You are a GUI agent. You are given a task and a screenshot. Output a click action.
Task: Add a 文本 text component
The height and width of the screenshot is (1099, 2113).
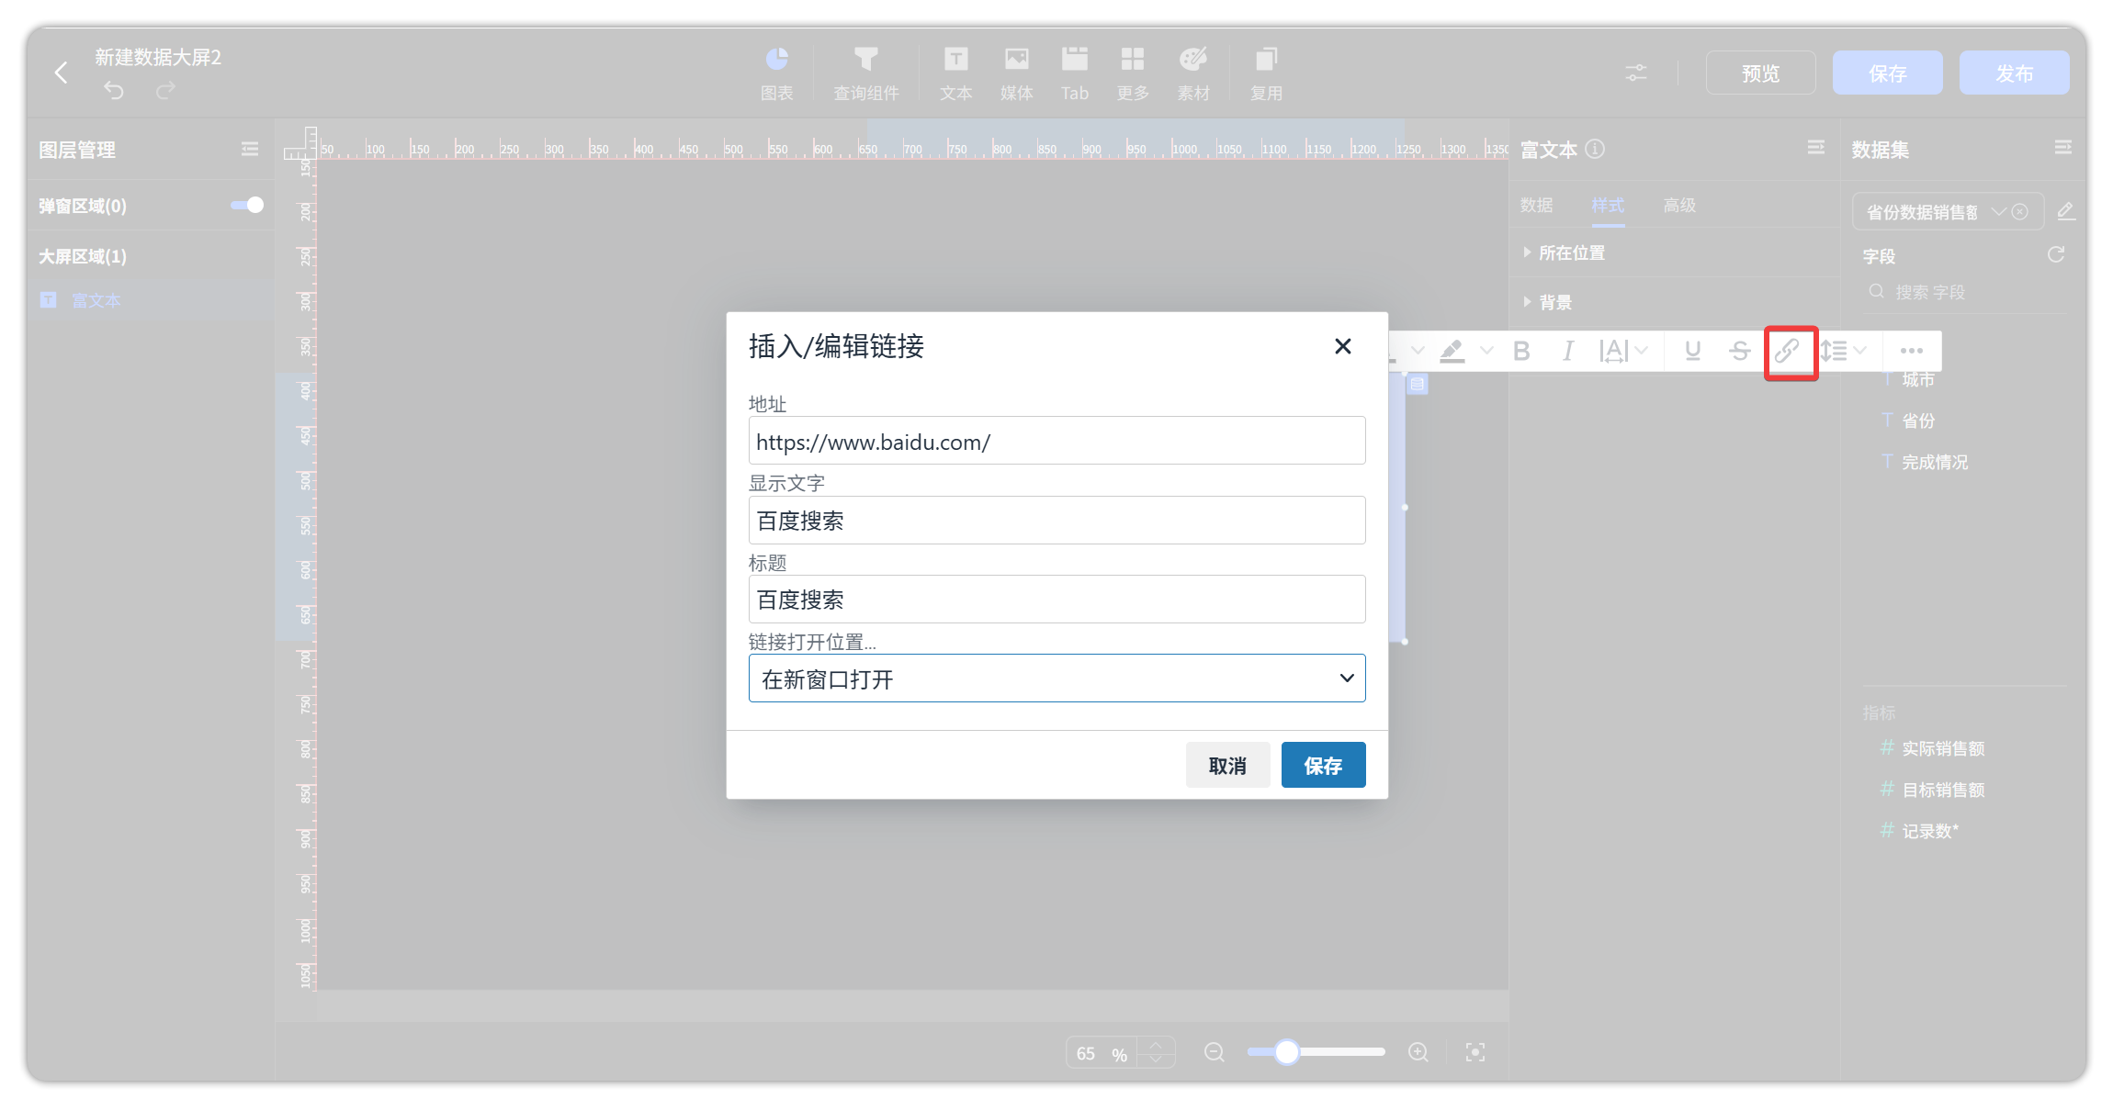coord(955,73)
